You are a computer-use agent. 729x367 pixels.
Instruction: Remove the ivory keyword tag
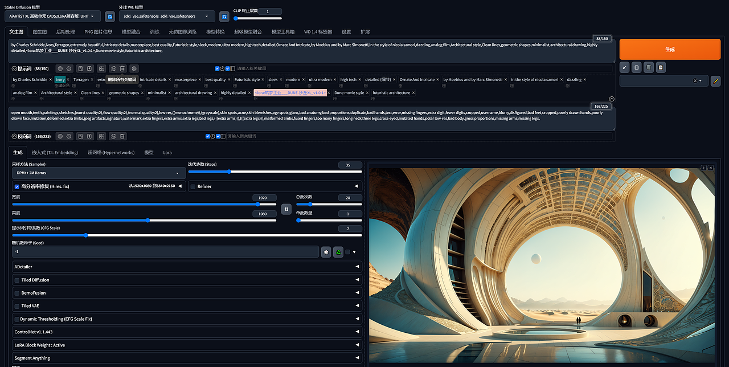tap(68, 80)
